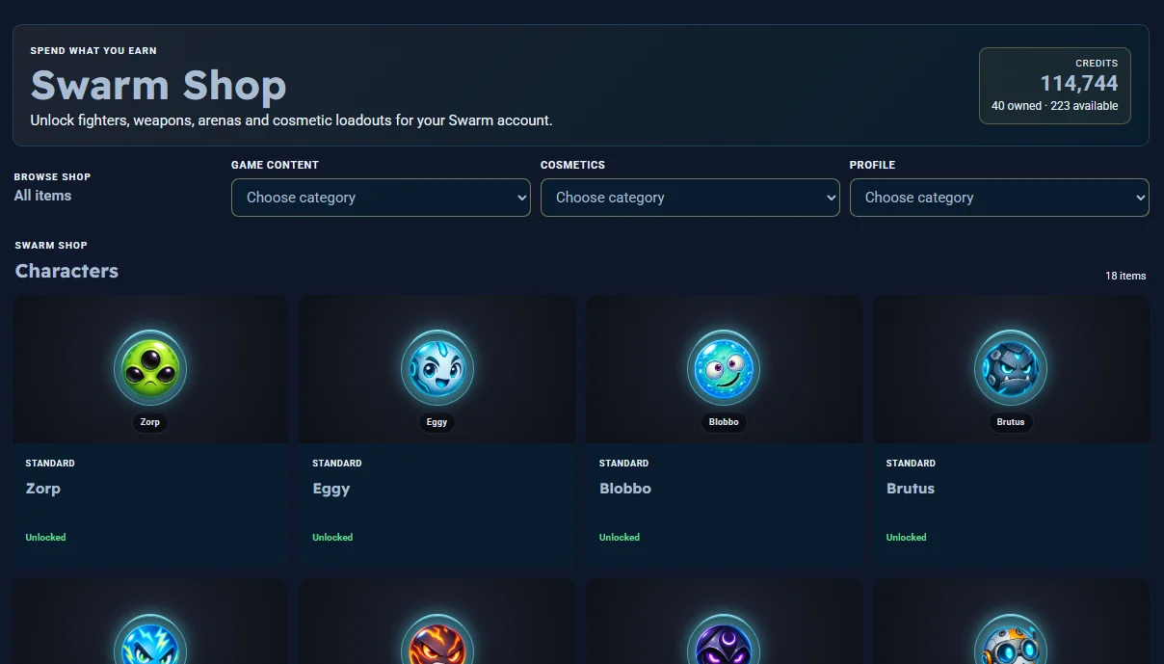
Task: Click the STANDARD label on Brutus card
Action: pyautogui.click(x=911, y=464)
